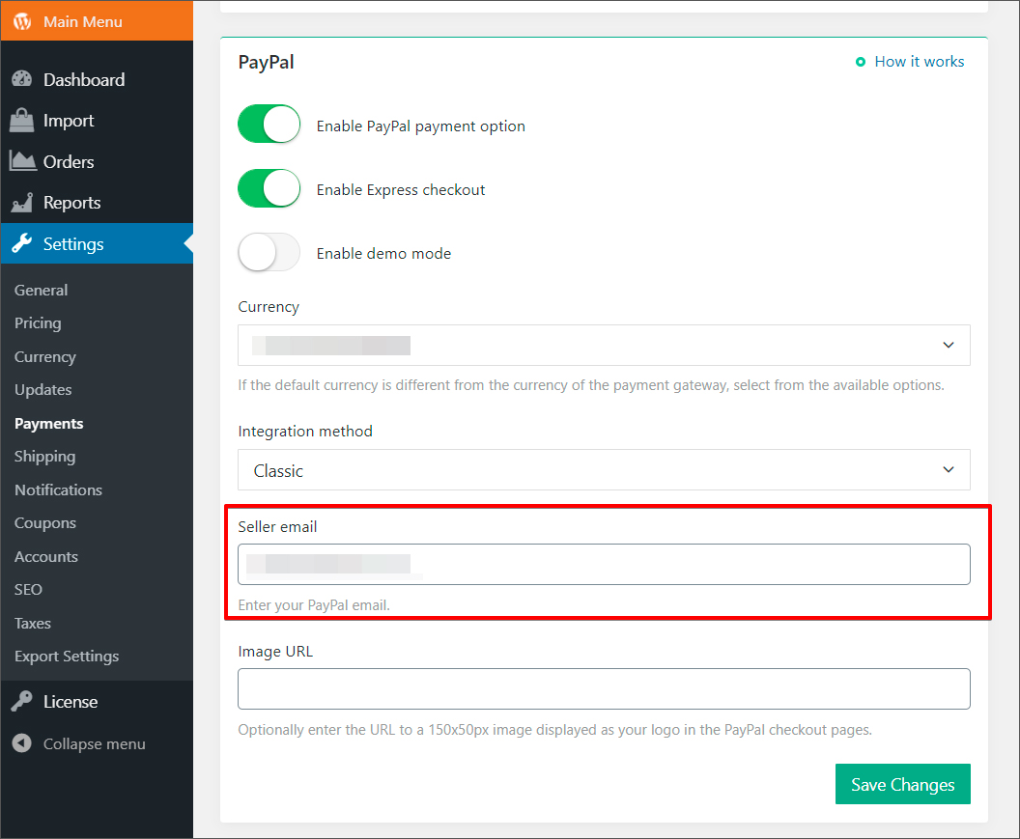
Task: Open Taxes settings submenu
Action: (x=33, y=623)
